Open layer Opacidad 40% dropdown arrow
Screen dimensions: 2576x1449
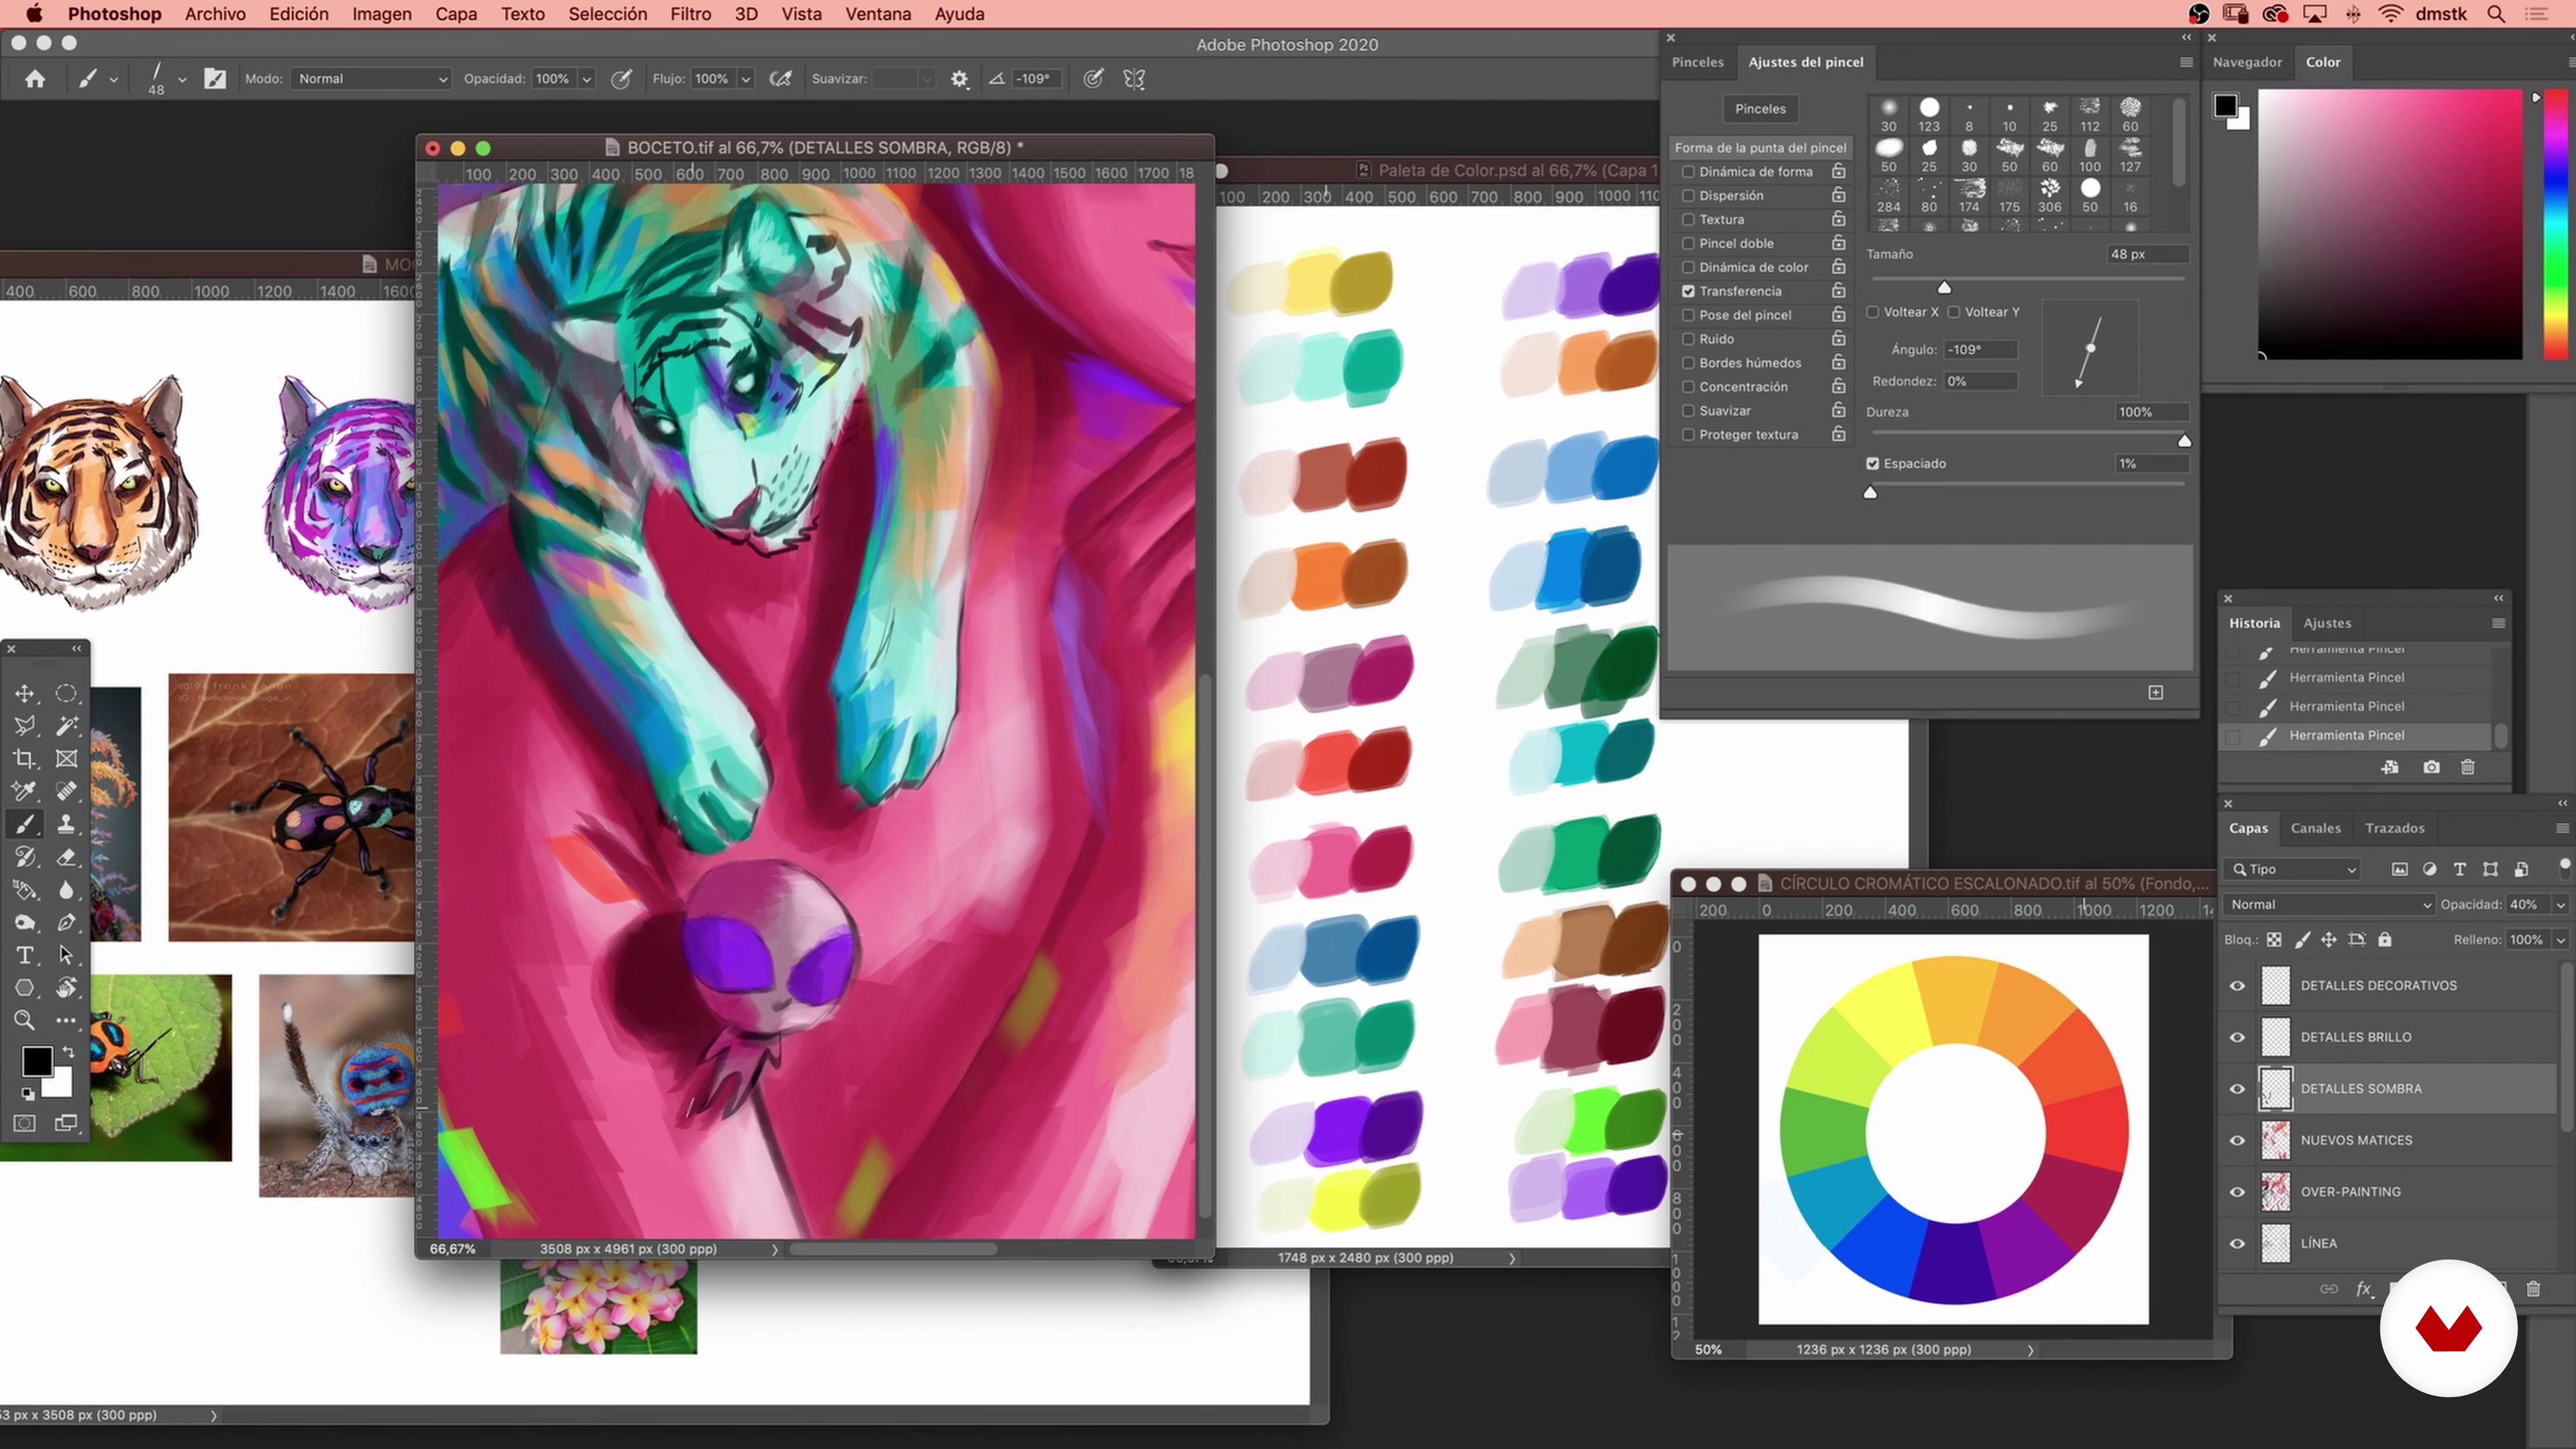coord(2561,905)
